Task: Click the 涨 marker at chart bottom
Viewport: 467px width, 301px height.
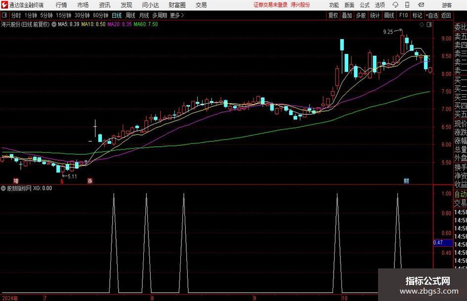Action: [x=90, y=180]
